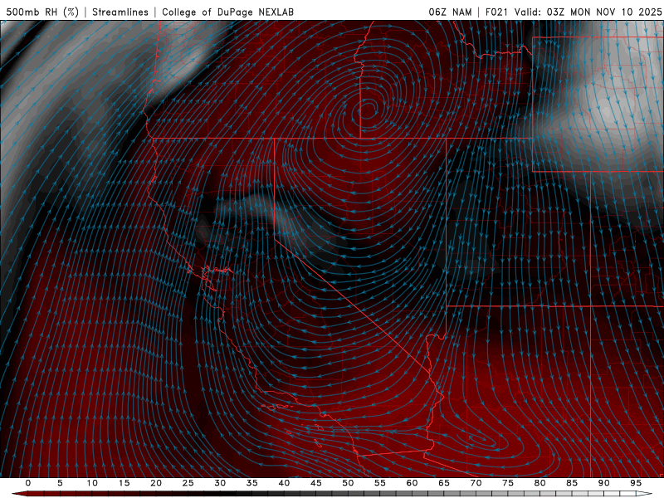664x498 pixels.
Task: Select the "06Z NAM" model run label
Action: coord(450,12)
